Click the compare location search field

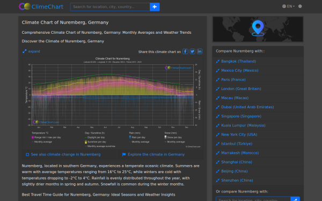253,199
